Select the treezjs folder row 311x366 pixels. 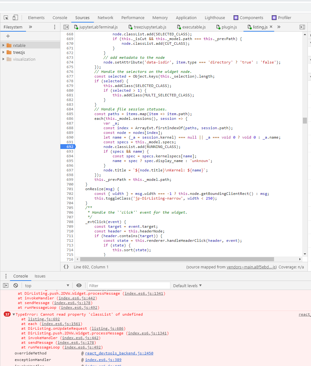(30, 52)
